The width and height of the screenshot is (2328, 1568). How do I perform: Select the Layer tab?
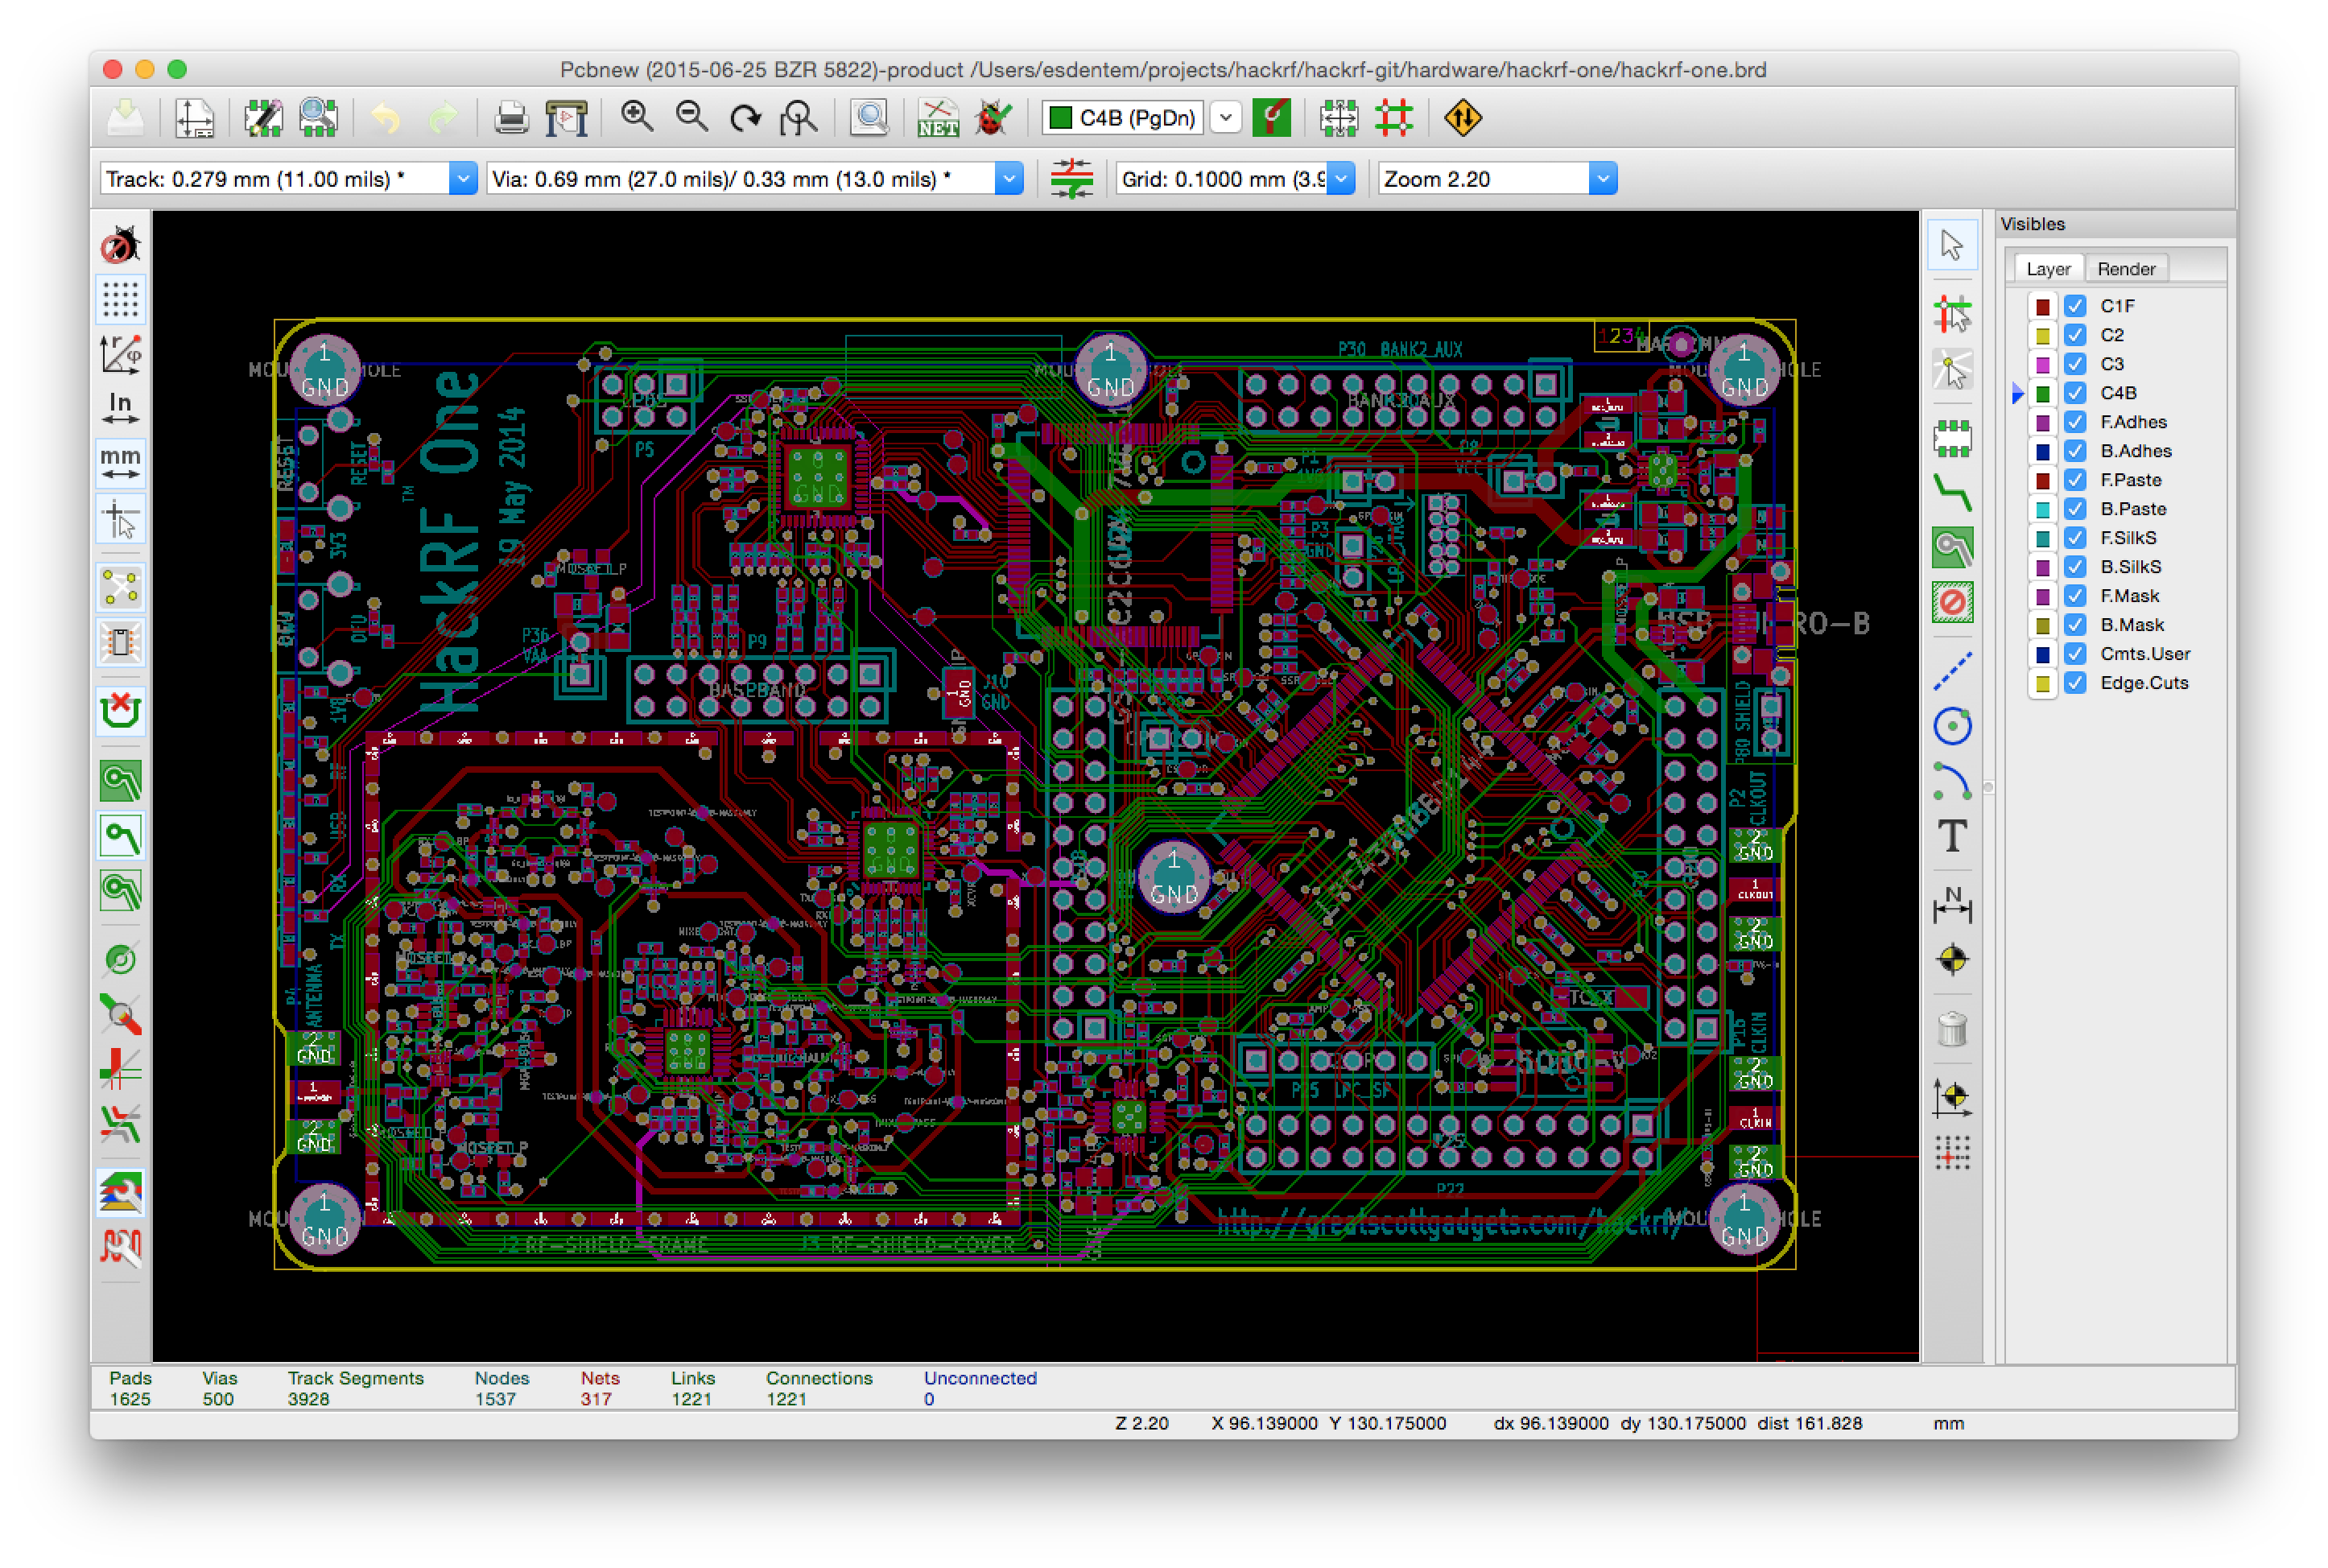[2048, 269]
